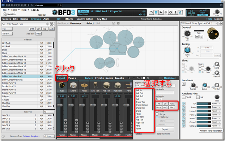Image resolution: width=225 pixels, height=141 pixels.
Task: Click the Loudness power icon
Action: (184, 84)
